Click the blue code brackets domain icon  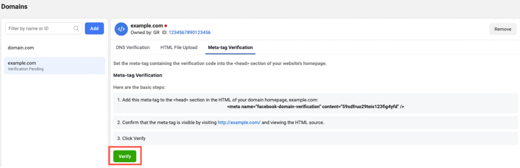(121, 29)
